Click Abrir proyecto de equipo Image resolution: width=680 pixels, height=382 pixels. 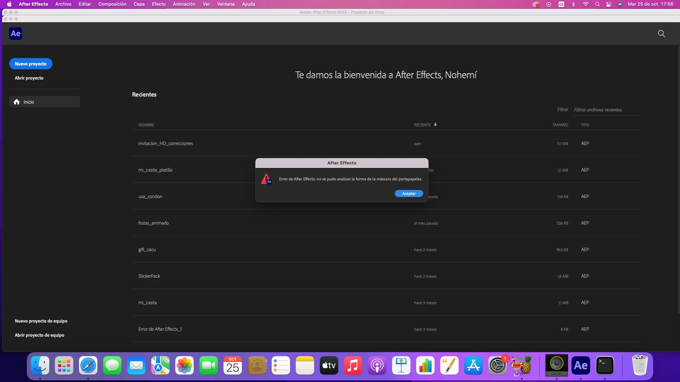[x=39, y=335]
